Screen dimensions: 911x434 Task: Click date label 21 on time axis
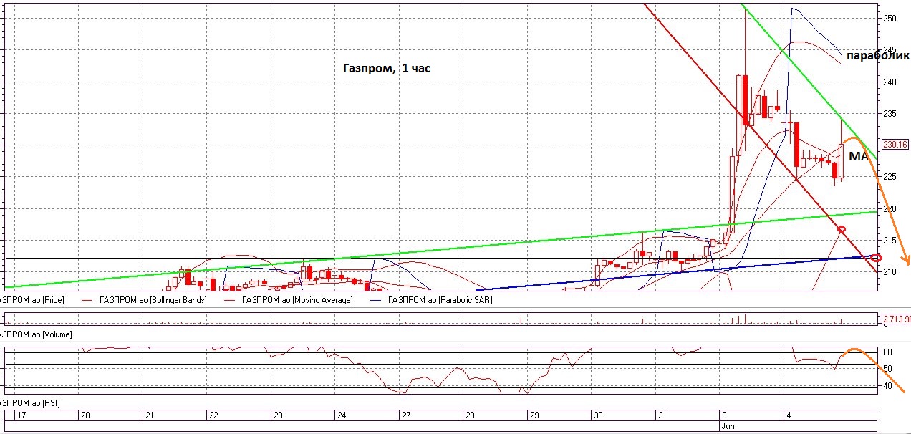149,415
